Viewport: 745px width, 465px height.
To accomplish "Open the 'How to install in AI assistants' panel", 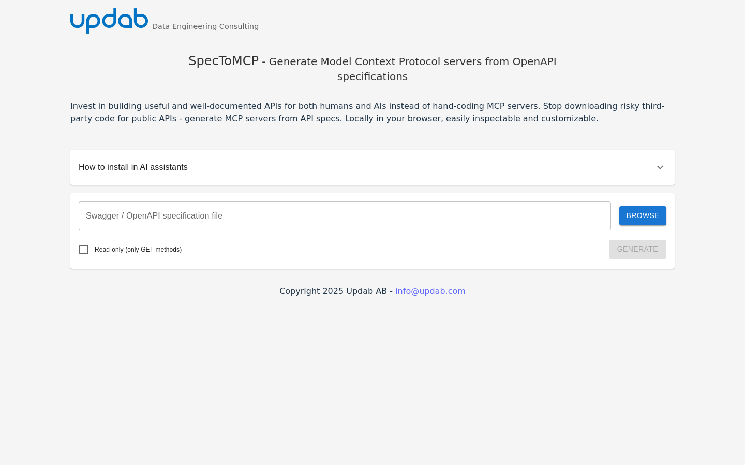I will click(x=373, y=167).
